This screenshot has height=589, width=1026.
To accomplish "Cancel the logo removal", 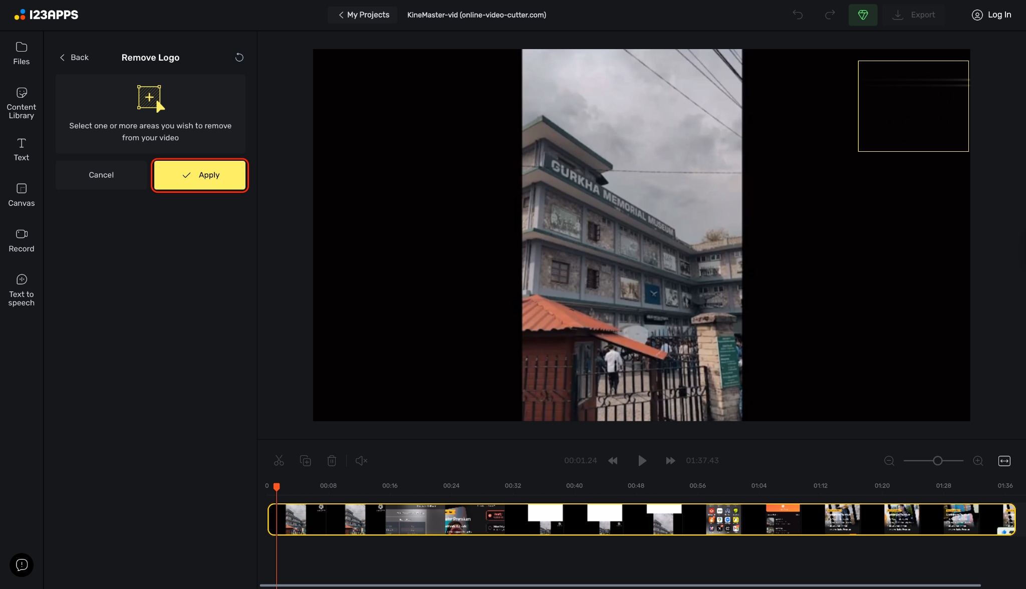I will (101, 175).
